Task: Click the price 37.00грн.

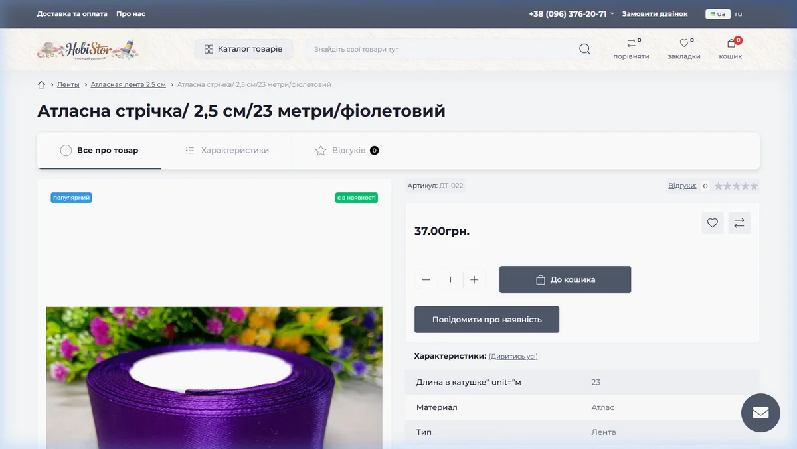Action: pos(442,231)
